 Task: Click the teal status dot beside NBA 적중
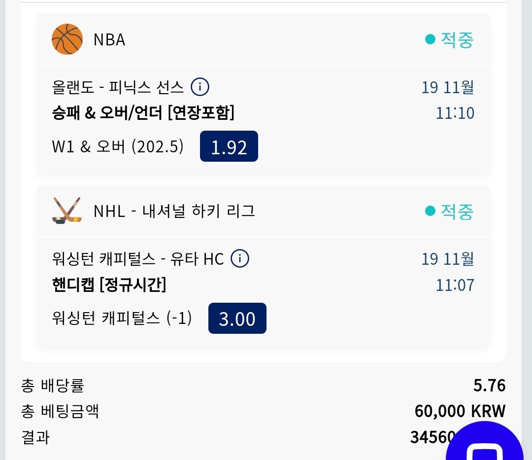click(430, 39)
